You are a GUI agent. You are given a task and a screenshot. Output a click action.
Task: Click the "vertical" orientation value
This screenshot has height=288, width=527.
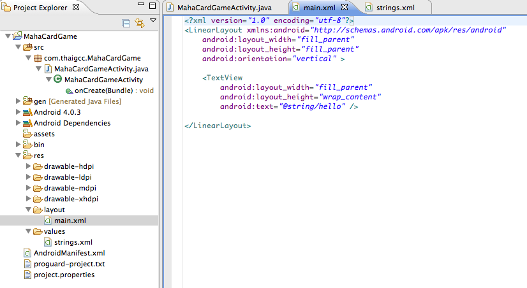[x=315, y=59]
